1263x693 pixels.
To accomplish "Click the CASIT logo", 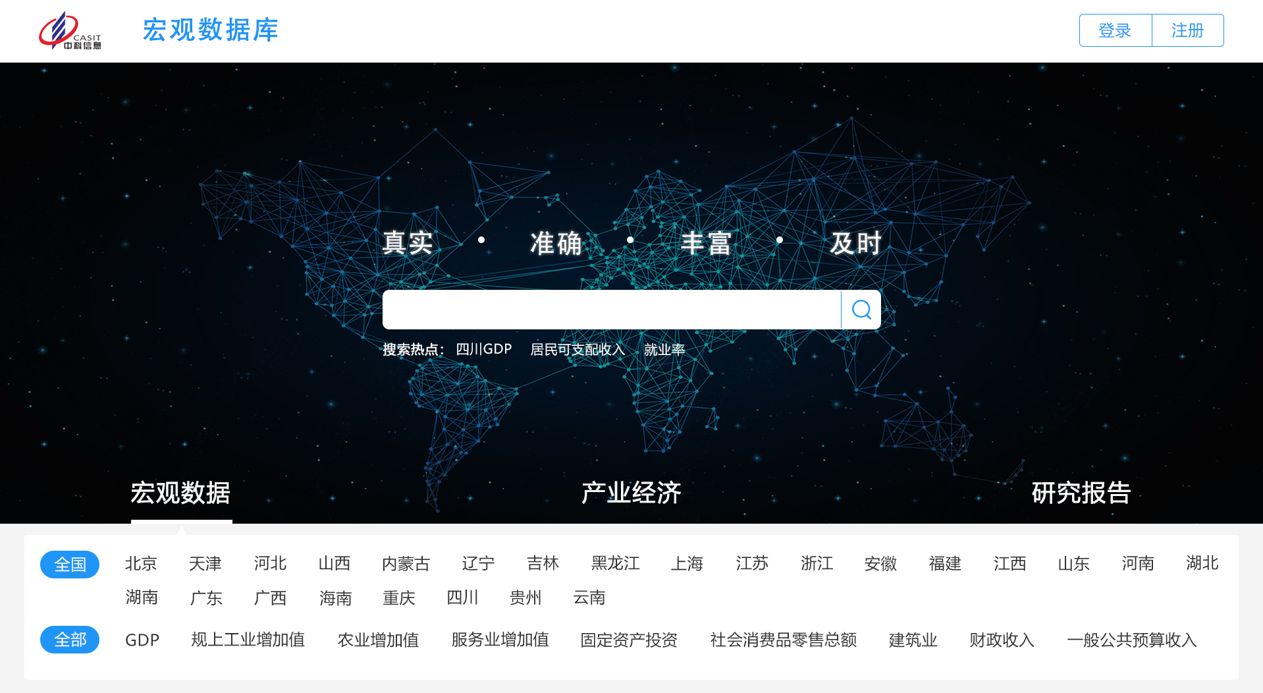I will coord(70,31).
